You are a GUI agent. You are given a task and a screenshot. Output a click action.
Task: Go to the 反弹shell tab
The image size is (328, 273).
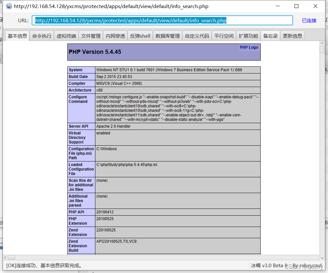click(140, 36)
